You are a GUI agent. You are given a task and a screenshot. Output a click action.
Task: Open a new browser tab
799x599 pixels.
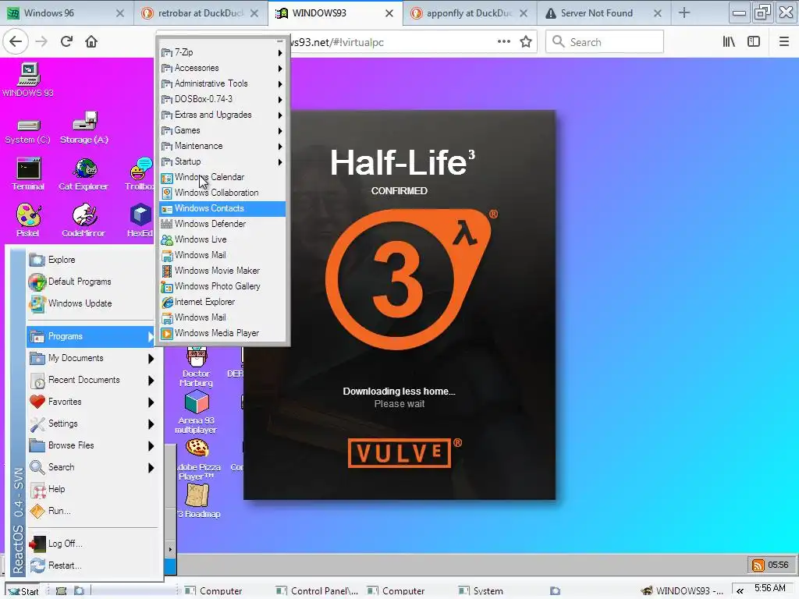[x=684, y=13]
